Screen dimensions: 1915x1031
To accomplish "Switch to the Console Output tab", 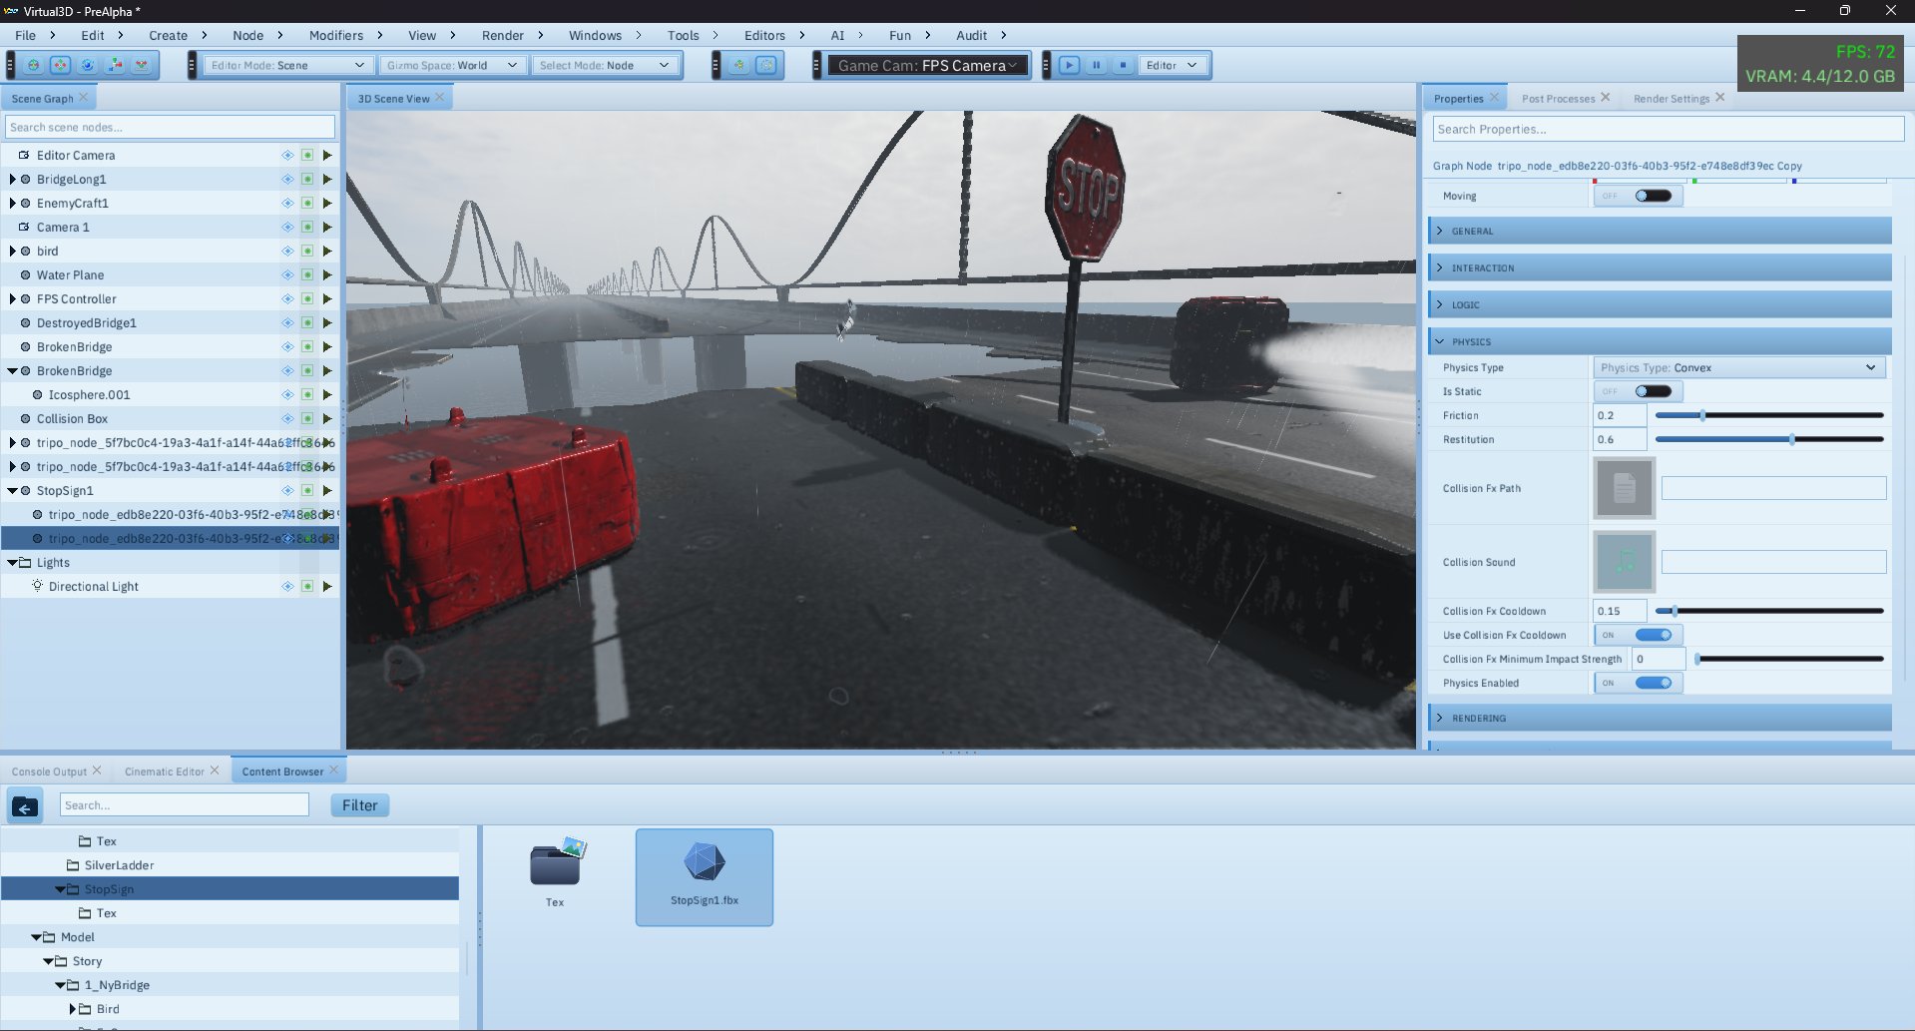I will (49, 772).
